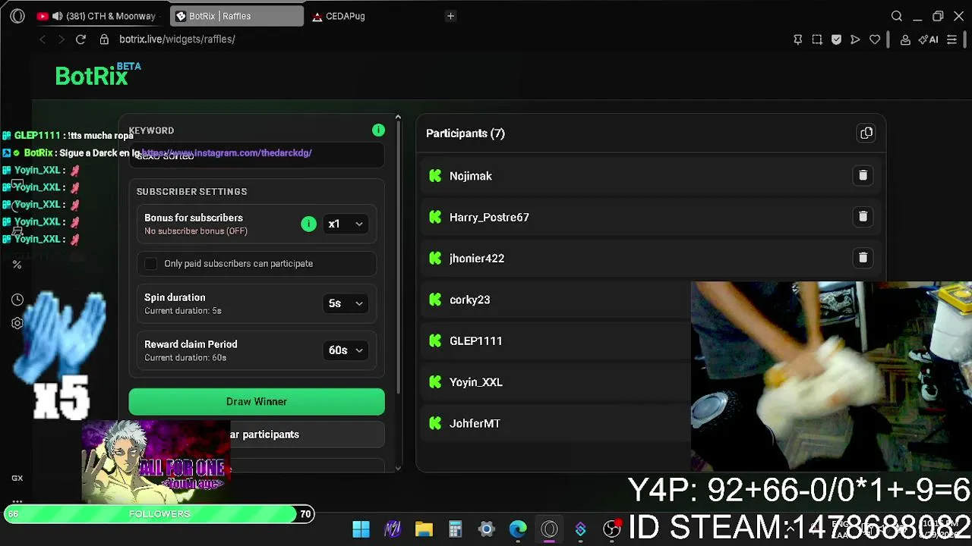This screenshot has height=546, width=972.
Task: Select the BotRix Raffles tab
Action: point(236,16)
